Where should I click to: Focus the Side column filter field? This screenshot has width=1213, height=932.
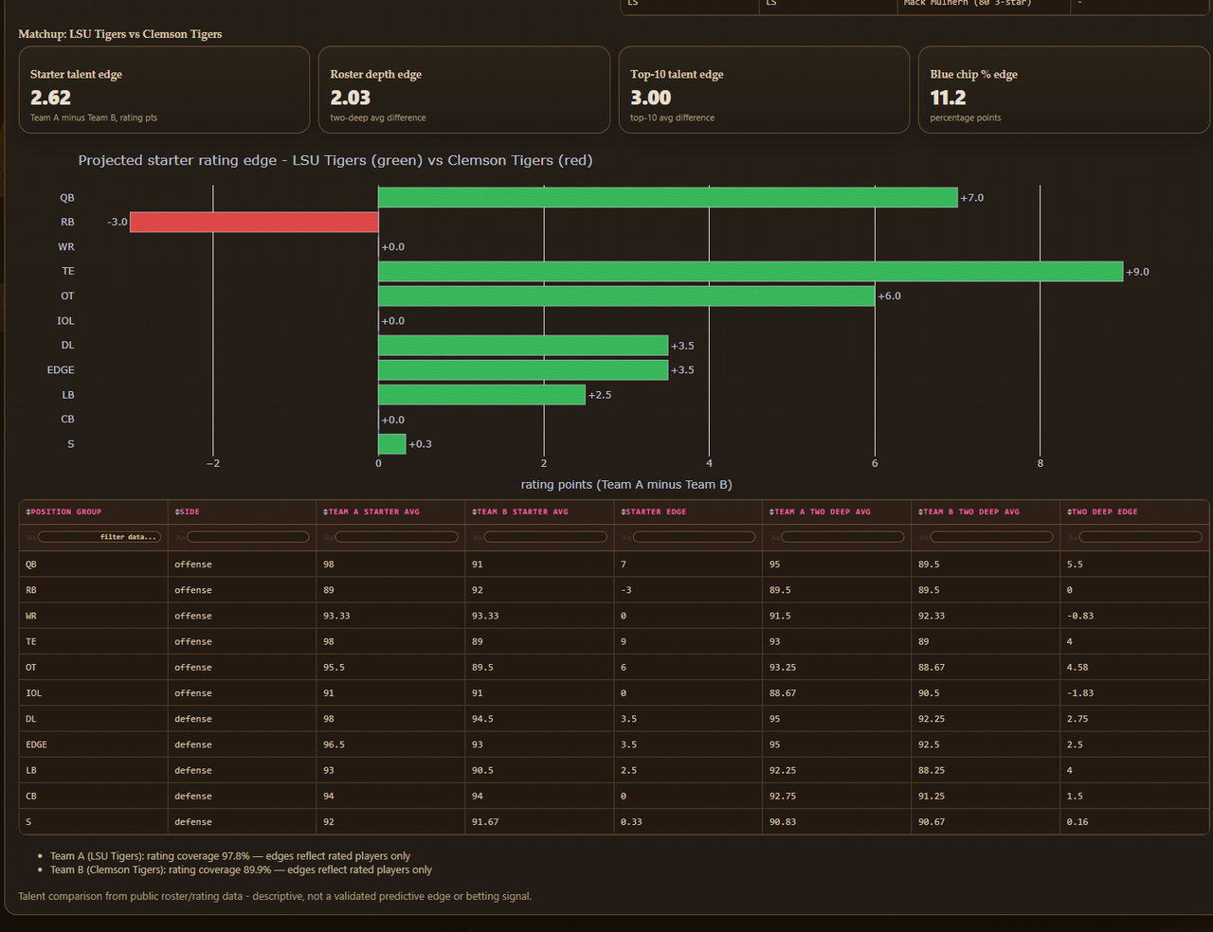(248, 537)
